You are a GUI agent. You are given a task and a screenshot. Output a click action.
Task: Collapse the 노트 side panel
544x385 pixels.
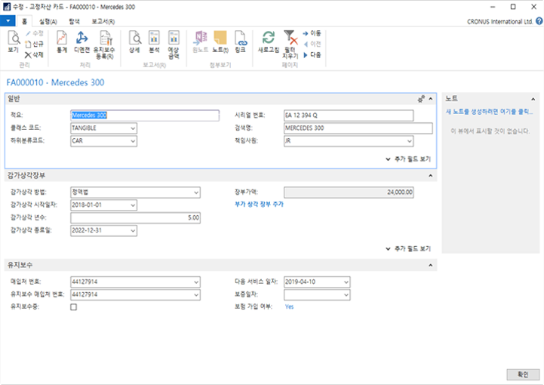533,100
